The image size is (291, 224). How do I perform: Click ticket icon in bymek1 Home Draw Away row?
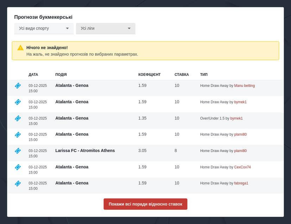[x=18, y=102]
